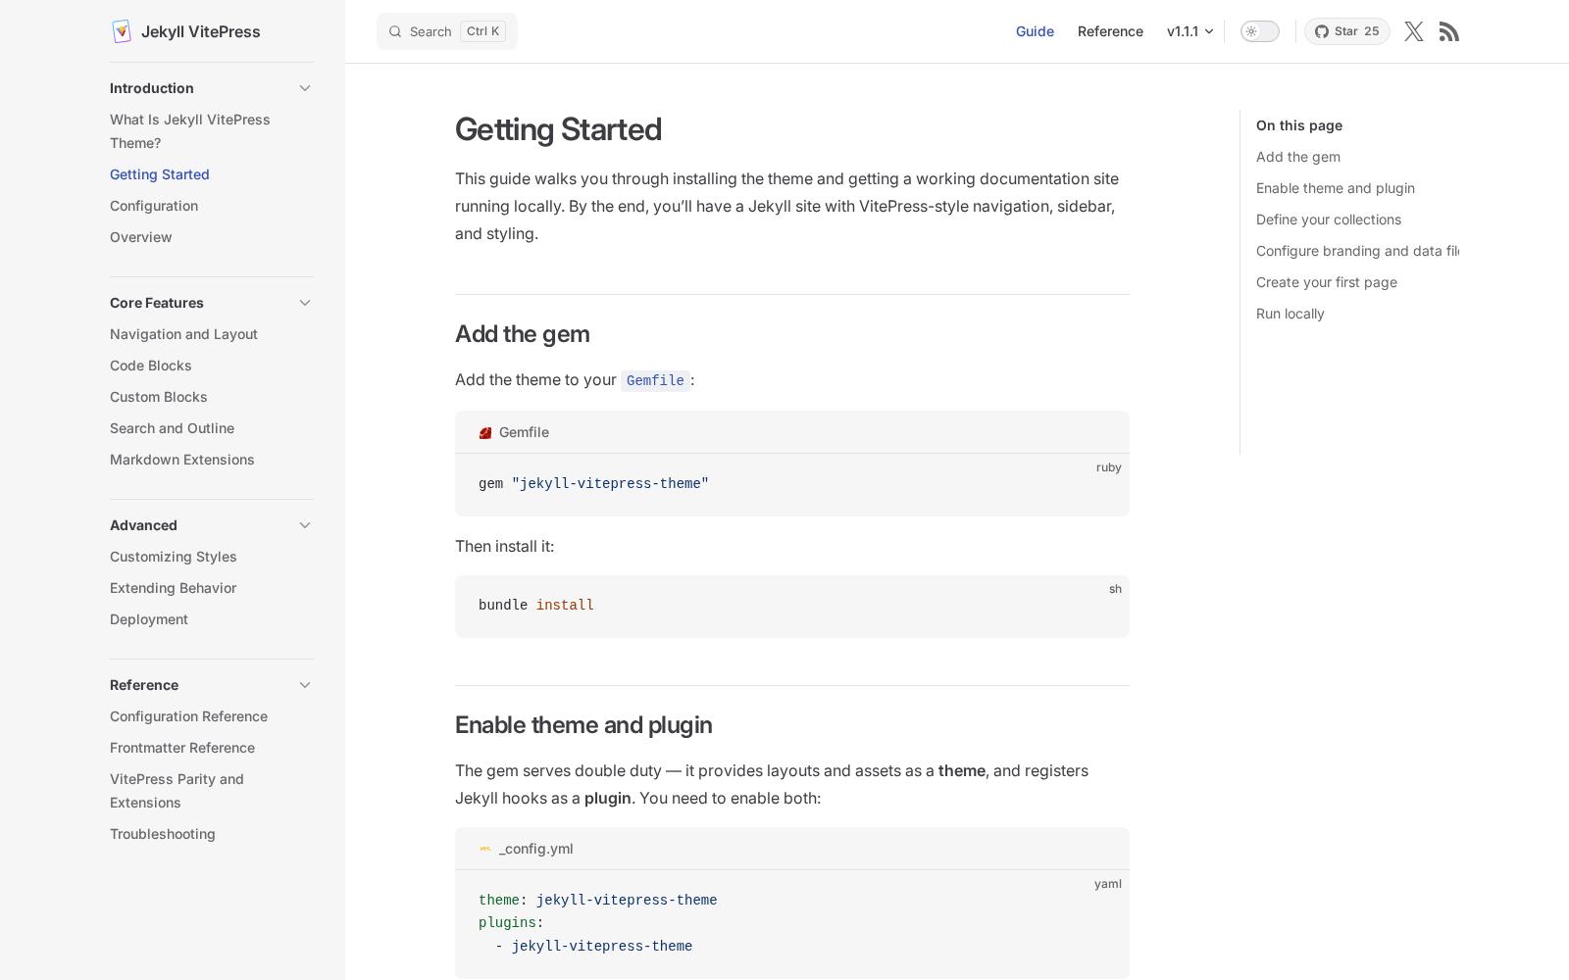Open the Troubleshooting page

coord(163,834)
